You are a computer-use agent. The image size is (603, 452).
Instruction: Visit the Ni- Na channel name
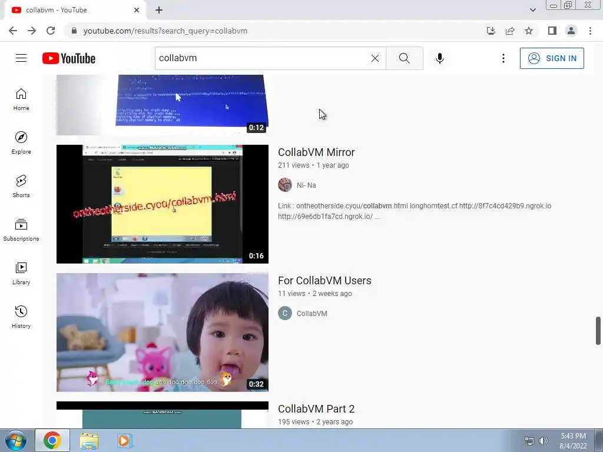306,185
